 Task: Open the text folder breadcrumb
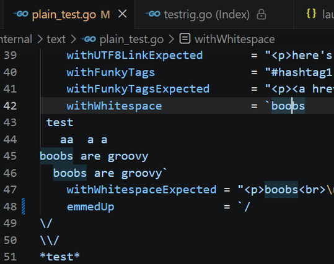[56, 40]
